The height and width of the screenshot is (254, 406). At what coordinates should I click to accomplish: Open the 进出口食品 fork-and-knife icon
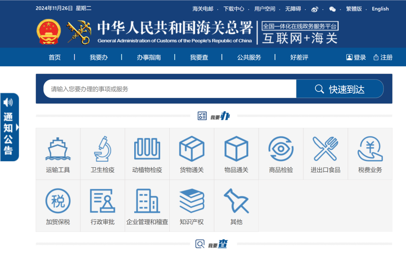(326, 149)
